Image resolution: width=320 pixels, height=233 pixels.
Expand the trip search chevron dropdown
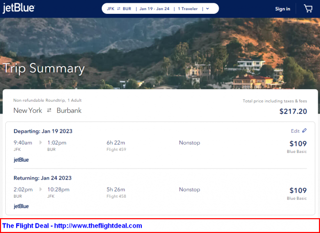208,9
